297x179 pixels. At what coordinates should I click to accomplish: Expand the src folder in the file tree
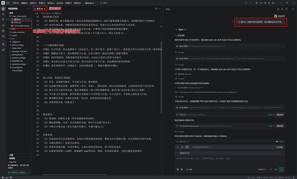click(13, 38)
